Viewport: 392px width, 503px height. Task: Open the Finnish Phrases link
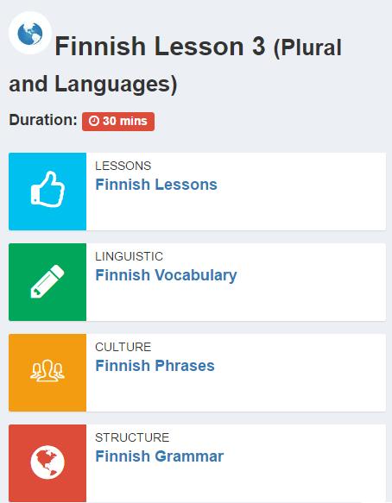pyautogui.click(x=155, y=366)
